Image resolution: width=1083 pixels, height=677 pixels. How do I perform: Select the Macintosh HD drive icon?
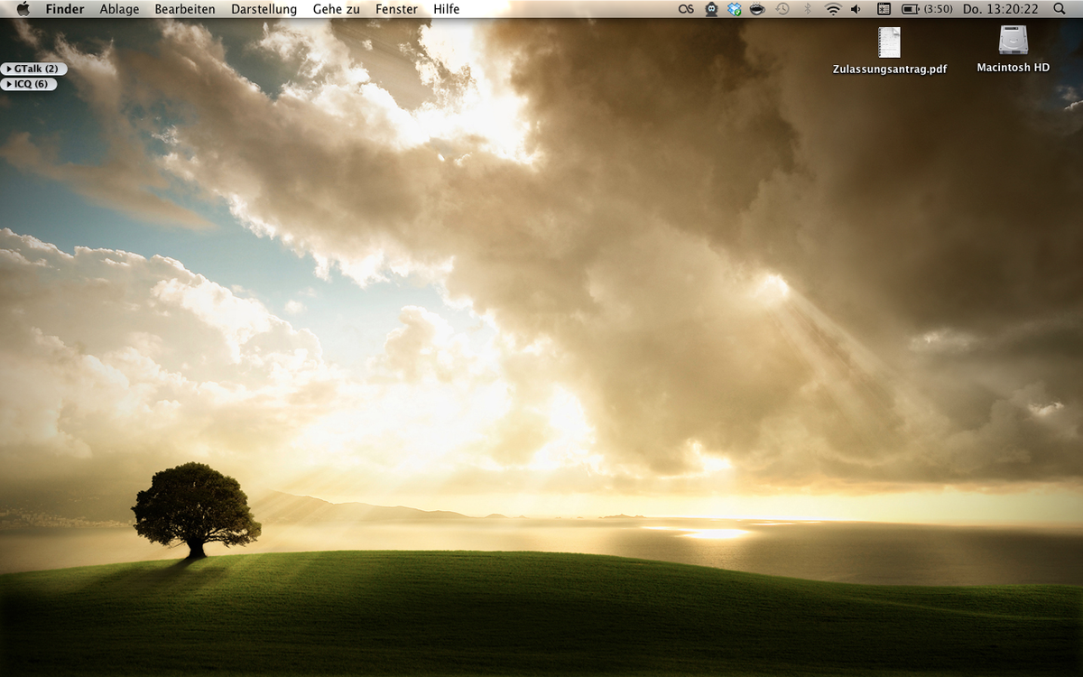coord(1013,41)
